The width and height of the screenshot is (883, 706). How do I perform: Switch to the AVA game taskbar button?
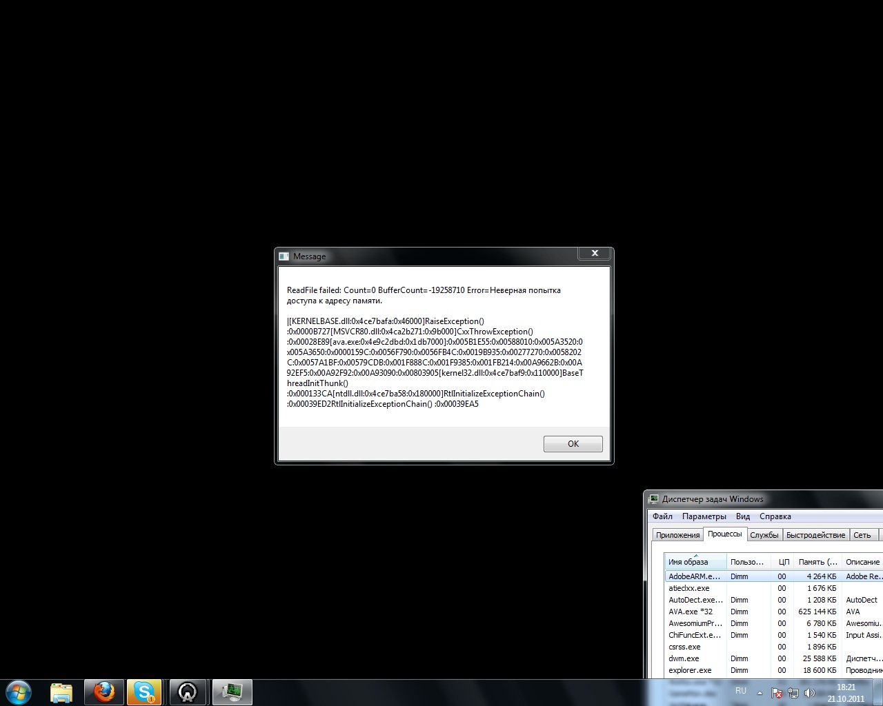(x=188, y=692)
